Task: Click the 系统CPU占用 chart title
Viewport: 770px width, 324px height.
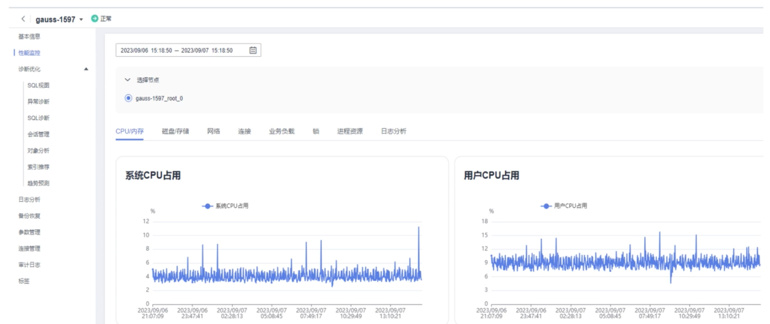Action: pos(153,175)
